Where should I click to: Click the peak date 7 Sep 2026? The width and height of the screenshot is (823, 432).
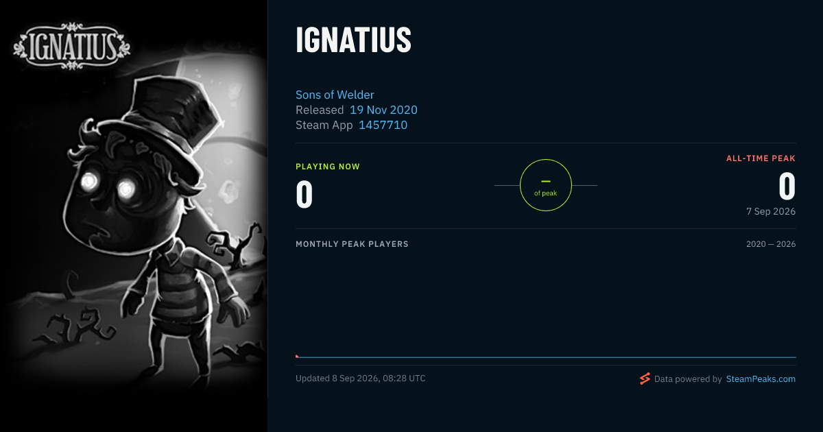(x=771, y=211)
